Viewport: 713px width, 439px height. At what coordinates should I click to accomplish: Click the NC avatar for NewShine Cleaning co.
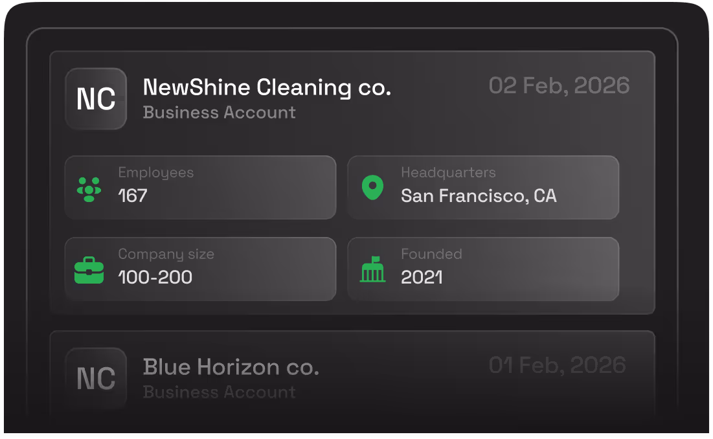(95, 98)
